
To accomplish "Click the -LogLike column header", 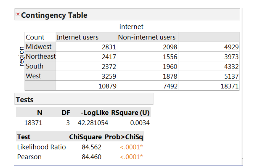I will pyautogui.click(x=95, y=113).
